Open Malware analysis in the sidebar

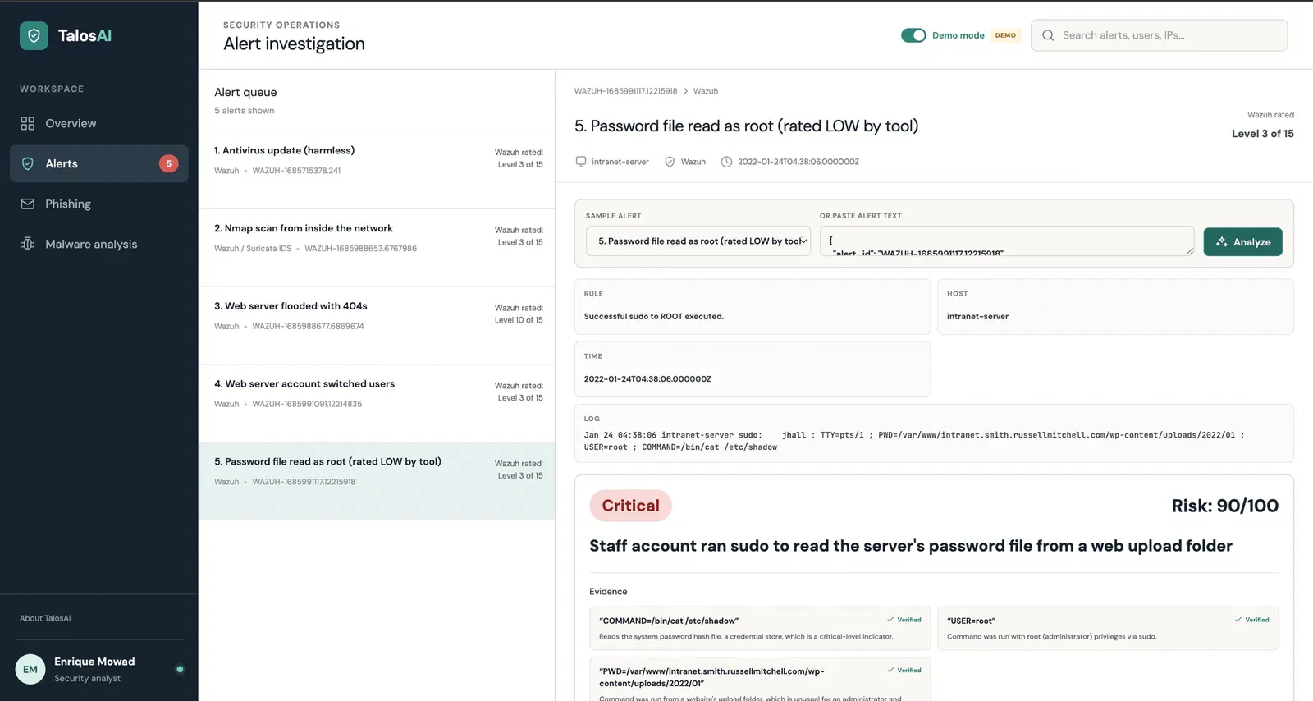click(x=98, y=244)
